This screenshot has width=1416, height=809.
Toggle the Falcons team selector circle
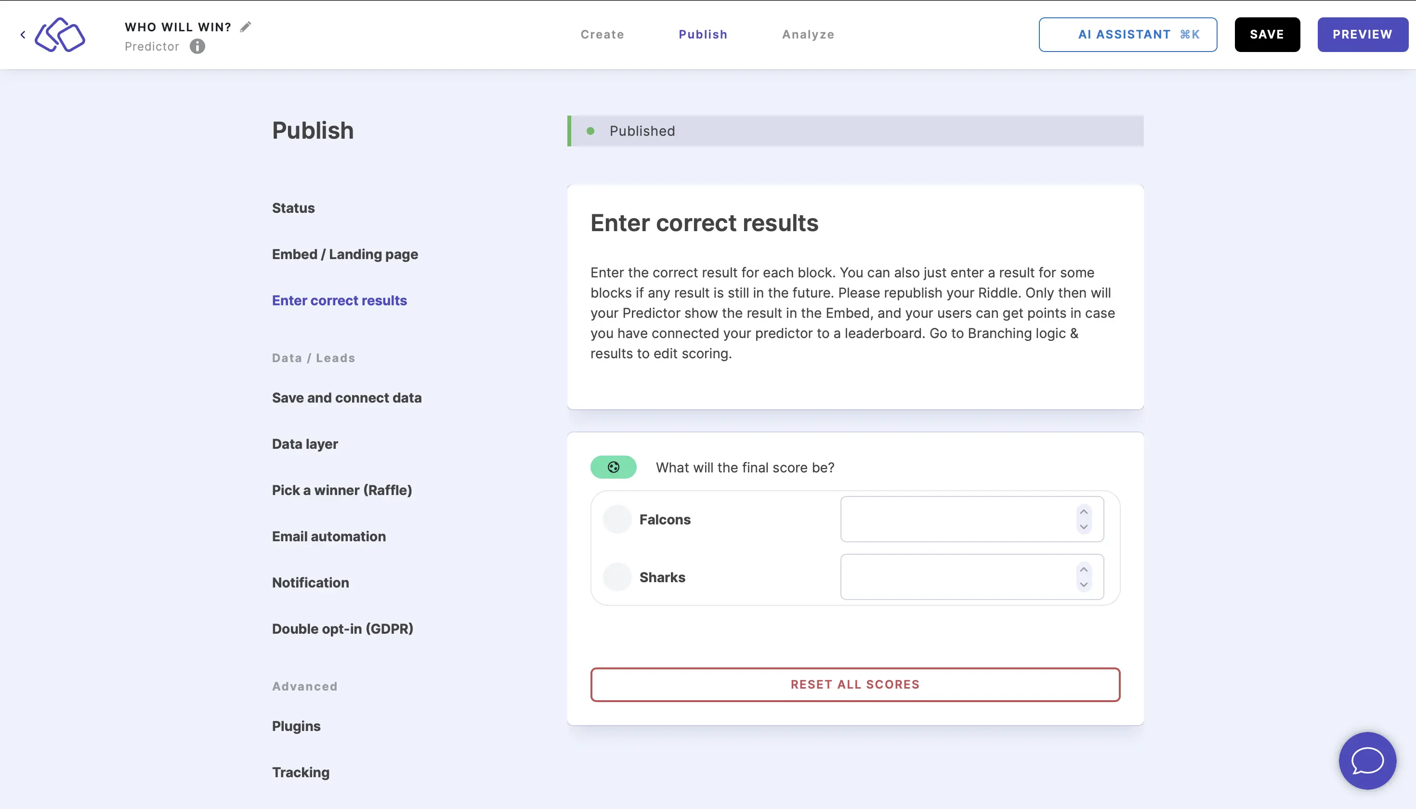pos(616,519)
